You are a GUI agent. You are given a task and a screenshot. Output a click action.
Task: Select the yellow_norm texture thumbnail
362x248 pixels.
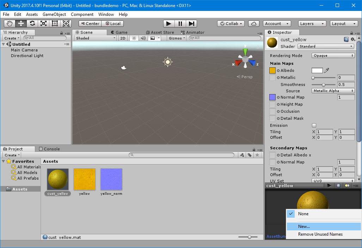[x=111, y=179]
